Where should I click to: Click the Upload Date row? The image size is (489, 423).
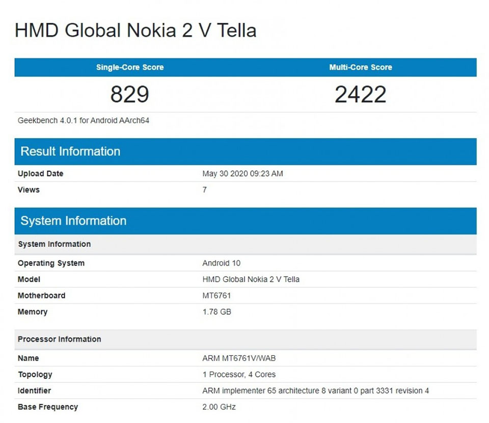pyautogui.click(x=40, y=173)
